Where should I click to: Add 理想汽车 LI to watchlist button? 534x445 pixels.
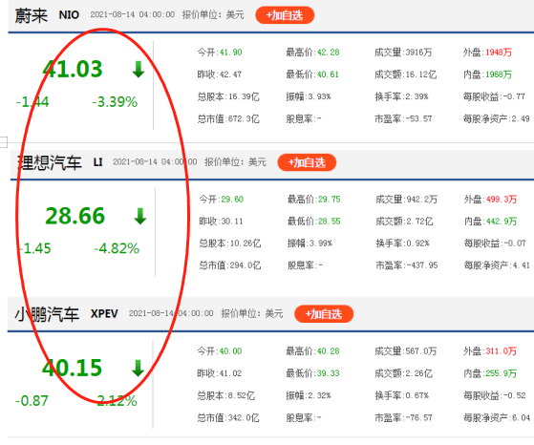[x=307, y=162]
